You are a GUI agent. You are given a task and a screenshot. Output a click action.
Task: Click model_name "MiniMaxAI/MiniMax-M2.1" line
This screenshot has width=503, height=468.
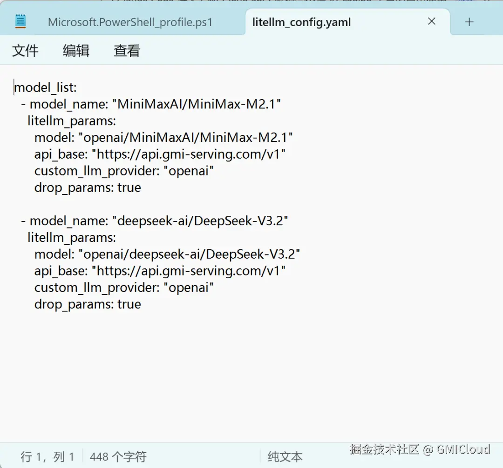point(151,104)
